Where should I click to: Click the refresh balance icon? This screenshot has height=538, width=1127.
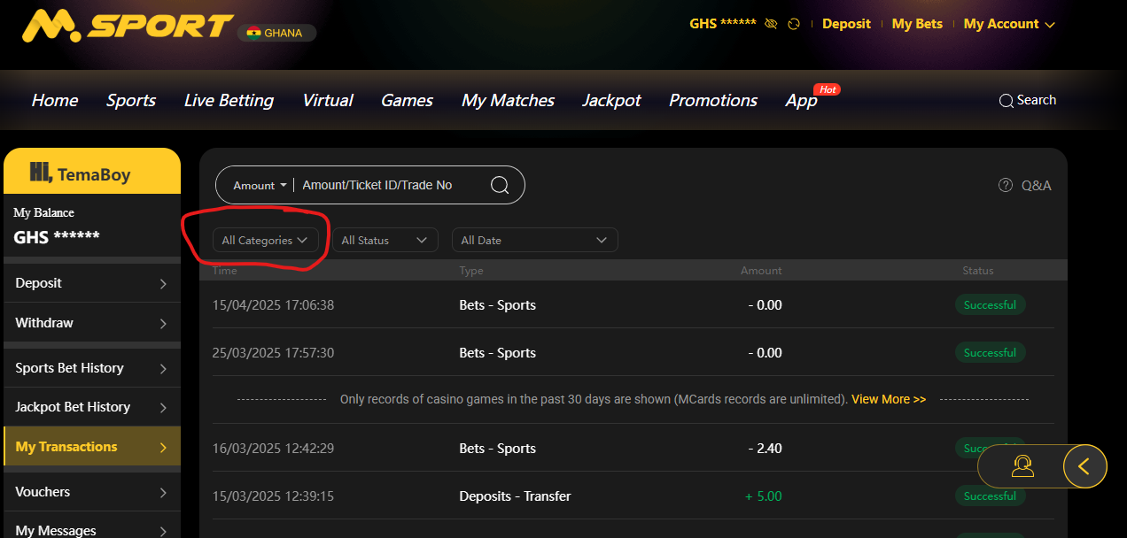pos(794,24)
